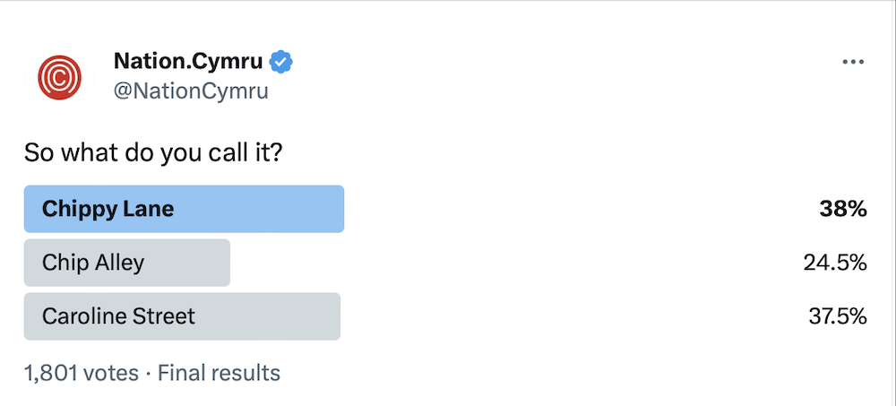The image size is (896, 406).
Task: Open the Nation.Cymru red logo avatar
Action: (59, 77)
